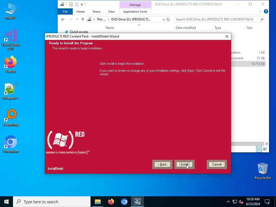
Task: Click the network icon in system tray
Action: [235, 202]
